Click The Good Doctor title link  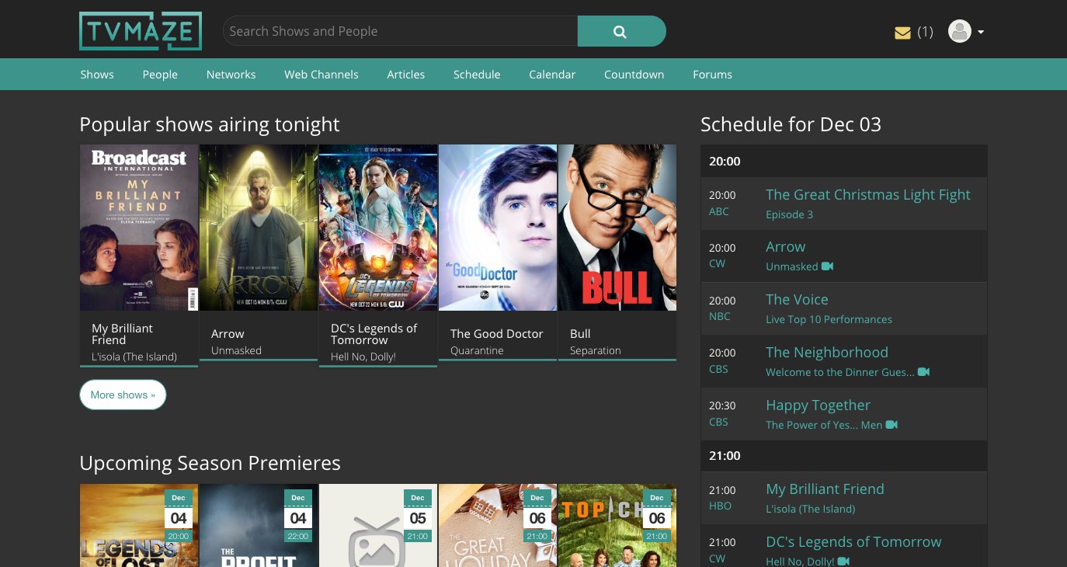point(497,334)
